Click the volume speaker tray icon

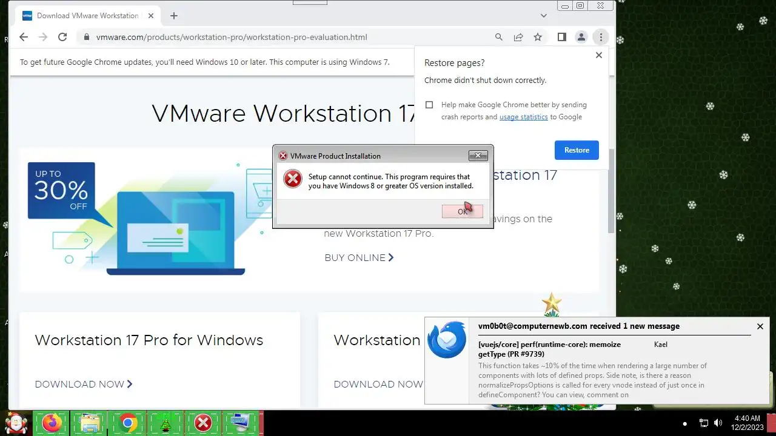coord(718,423)
